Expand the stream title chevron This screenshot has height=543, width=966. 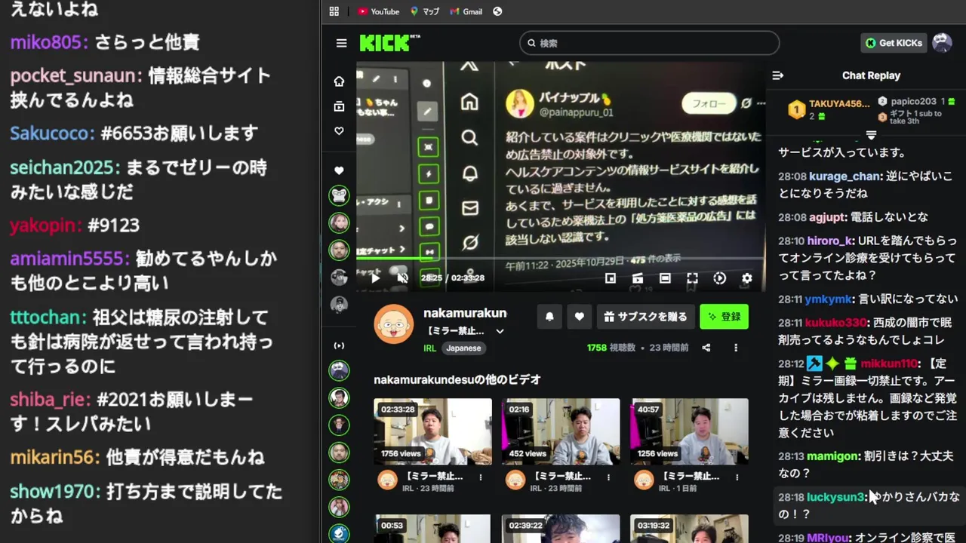(500, 331)
